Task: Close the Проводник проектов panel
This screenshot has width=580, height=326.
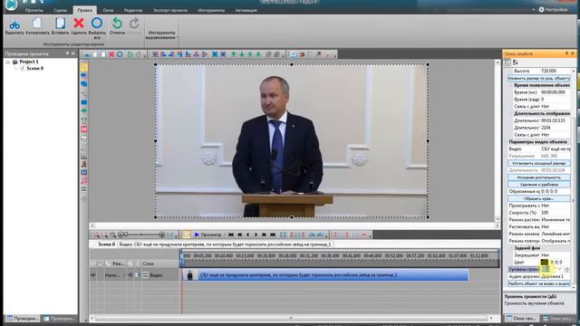Action: 72,53
